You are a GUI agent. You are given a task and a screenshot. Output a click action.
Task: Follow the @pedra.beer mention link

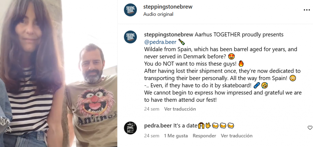pyautogui.click(x=160, y=42)
